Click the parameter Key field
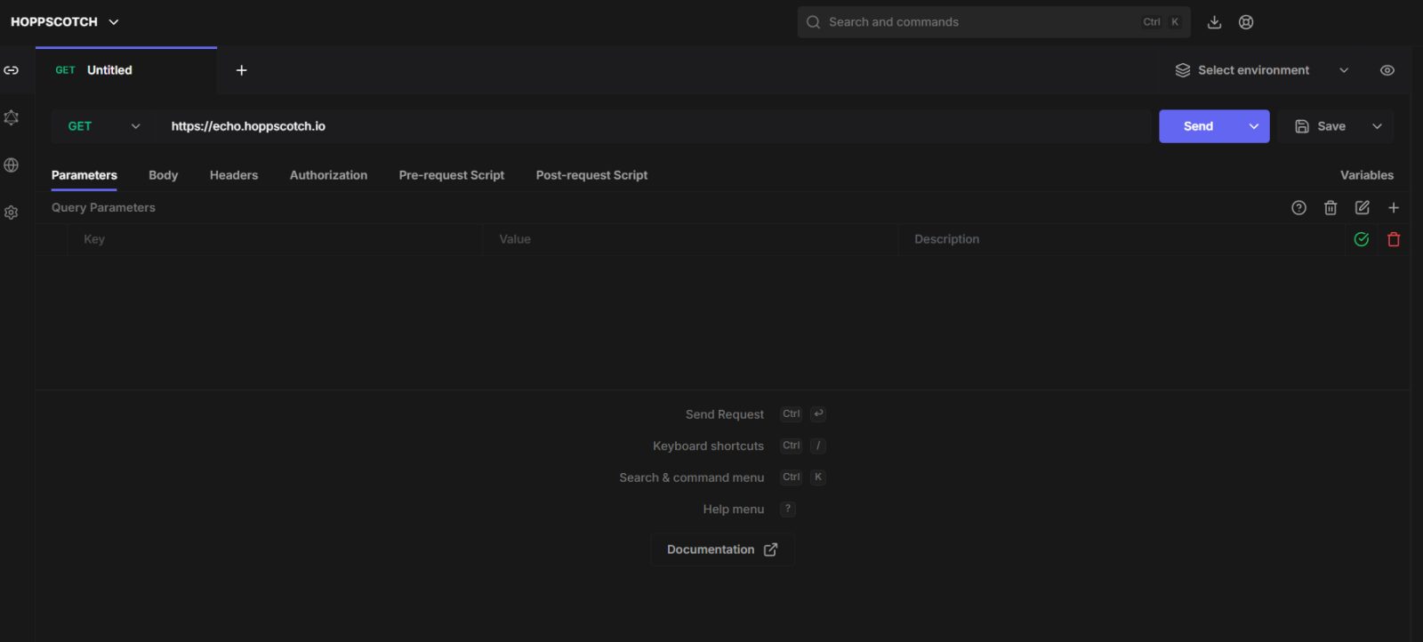Viewport: 1423px width, 642px height. tap(275, 239)
